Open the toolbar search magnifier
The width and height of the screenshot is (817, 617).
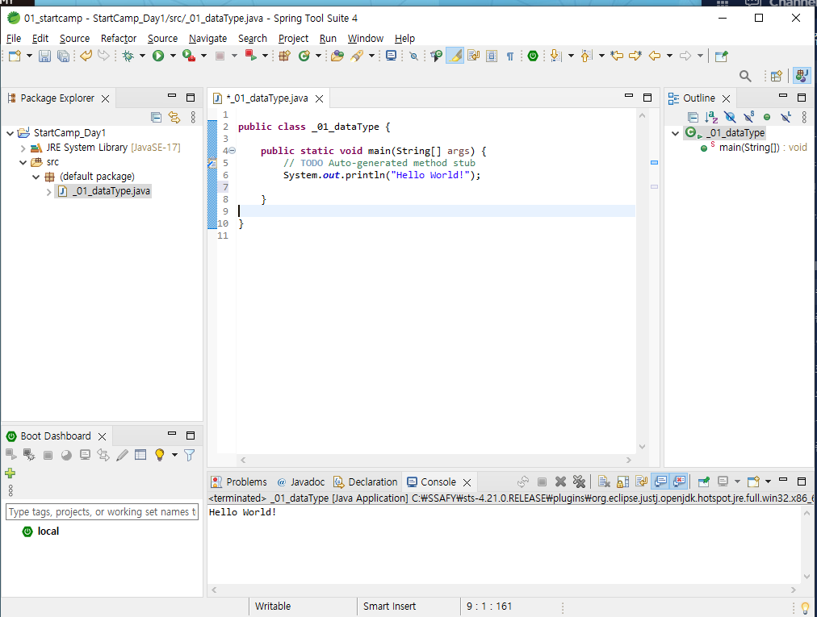click(x=745, y=76)
